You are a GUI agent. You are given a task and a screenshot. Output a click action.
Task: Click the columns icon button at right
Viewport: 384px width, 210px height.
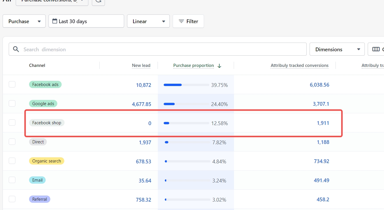click(x=376, y=49)
